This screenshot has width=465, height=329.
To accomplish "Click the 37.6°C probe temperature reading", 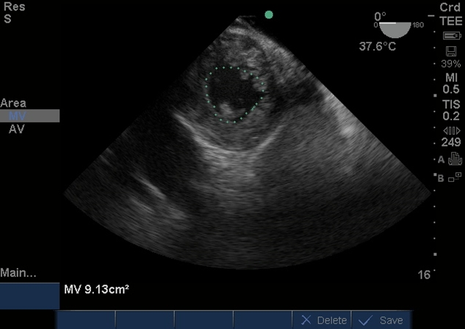I will coord(378,46).
